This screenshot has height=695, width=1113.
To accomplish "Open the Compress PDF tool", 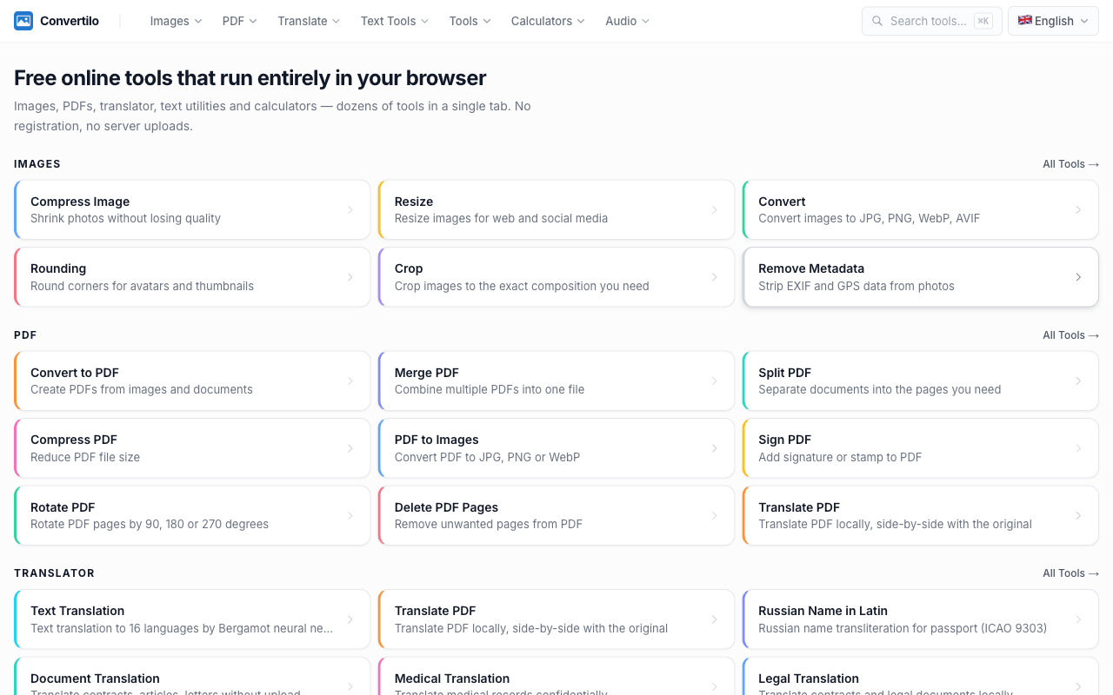I will [192, 448].
